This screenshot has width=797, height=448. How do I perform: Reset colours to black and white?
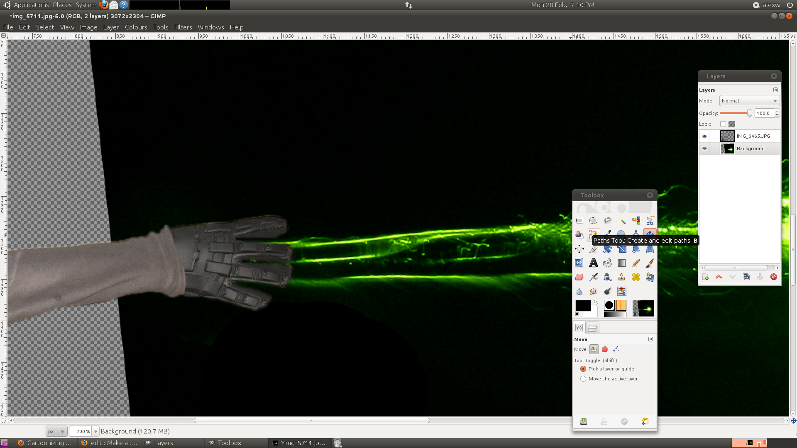(x=577, y=315)
